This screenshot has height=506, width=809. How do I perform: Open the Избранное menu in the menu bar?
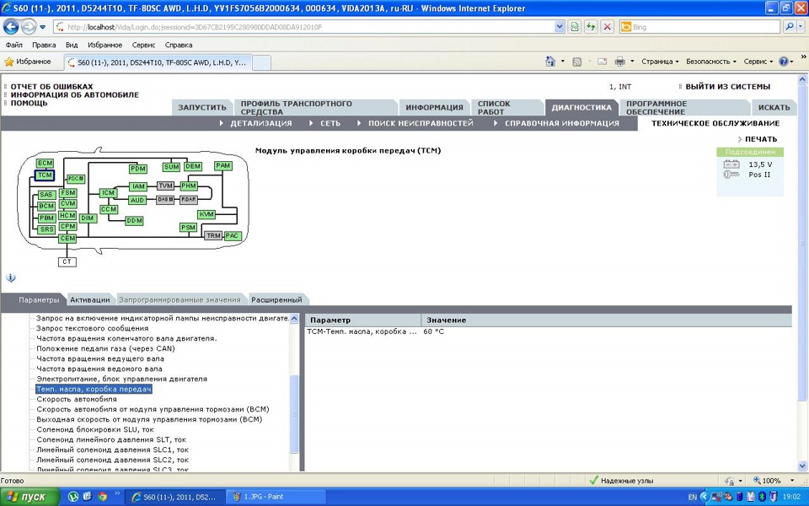point(104,45)
